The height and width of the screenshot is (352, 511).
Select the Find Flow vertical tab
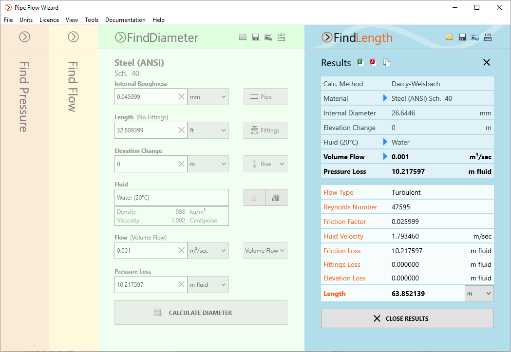pos(73,87)
